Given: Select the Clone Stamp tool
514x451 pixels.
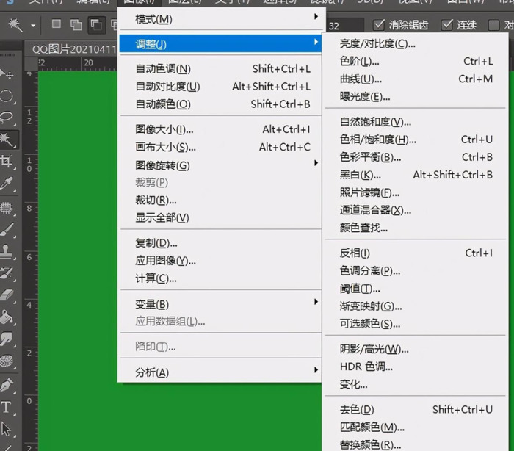Looking at the screenshot, I should coord(7,251).
